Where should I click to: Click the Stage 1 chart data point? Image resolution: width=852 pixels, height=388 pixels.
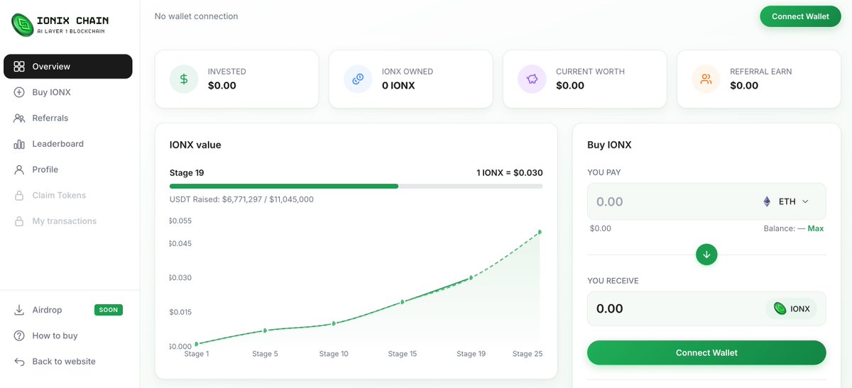pos(197,344)
